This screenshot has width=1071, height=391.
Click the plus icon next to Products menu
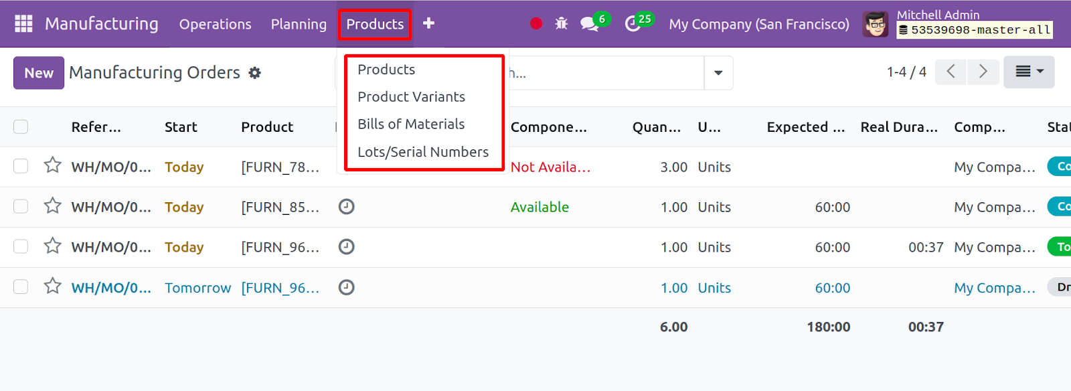coord(428,23)
